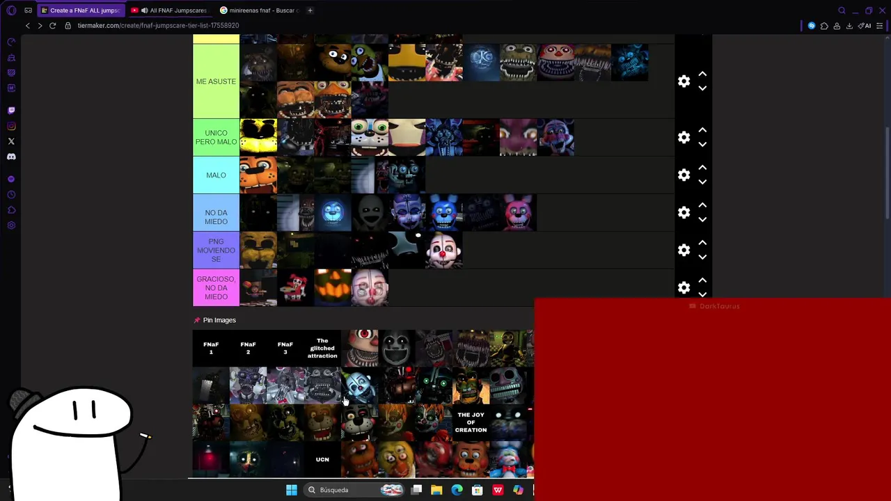Switch to All FNAF Jumpscares YouTube tab
891x501 pixels.
pos(170,10)
